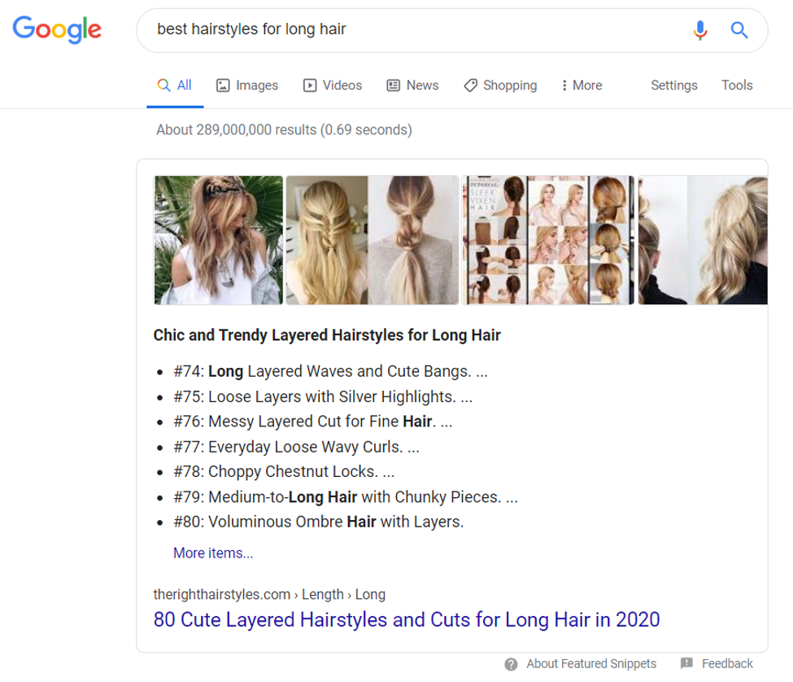
Task: Show the search Tools options
Action: 737,85
